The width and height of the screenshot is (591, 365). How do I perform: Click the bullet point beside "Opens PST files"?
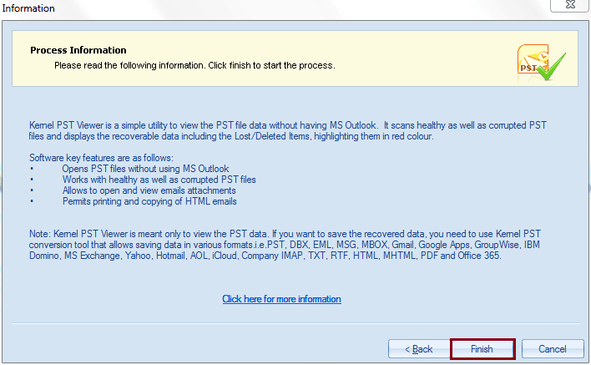31,169
